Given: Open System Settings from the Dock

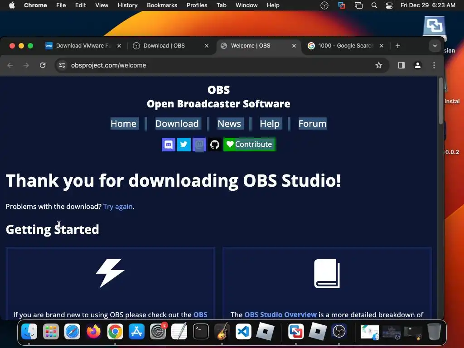Looking at the screenshot, I should (x=158, y=331).
